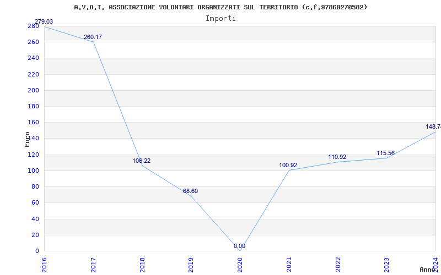The image size is (441, 275).
Task: Select the 2016 x-axis tick label
Action: 44,265
